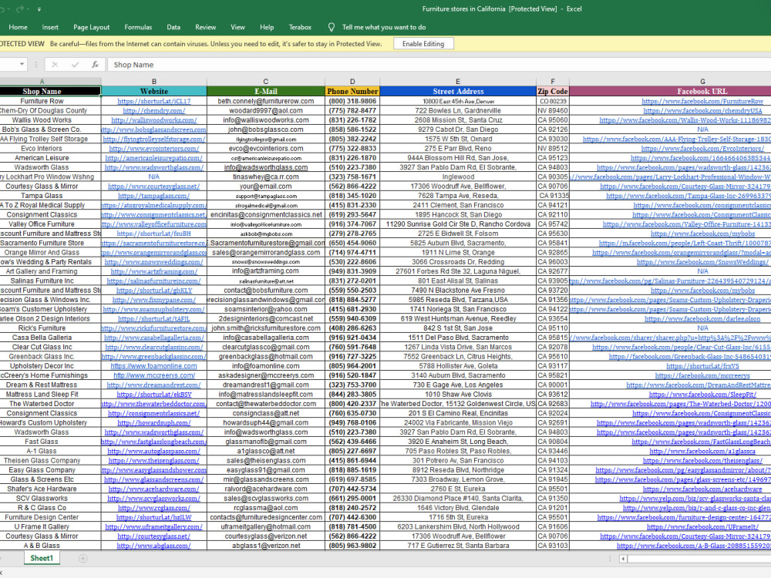Click soamsinterior@yahoo.com email cell
The width and height of the screenshot is (771, 578).
(x=265, y=309)
